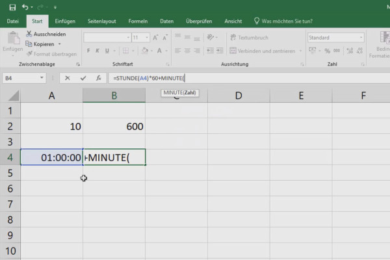Expand the Kopieren dropdown arrow

tap(59, 44)
